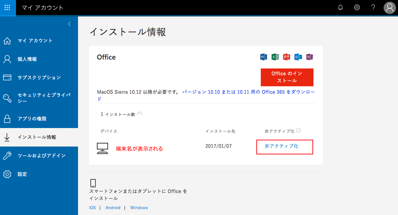Click the インストール情報 page heading
The image size is (398, 215).
point(128,32)
